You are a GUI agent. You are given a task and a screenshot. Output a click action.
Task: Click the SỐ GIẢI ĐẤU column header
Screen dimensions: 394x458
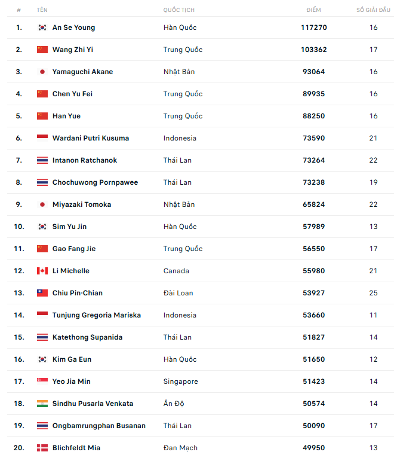click(373, 10)
